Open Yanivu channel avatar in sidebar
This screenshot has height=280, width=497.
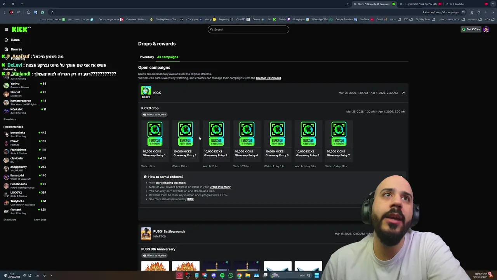click(6, 85)
